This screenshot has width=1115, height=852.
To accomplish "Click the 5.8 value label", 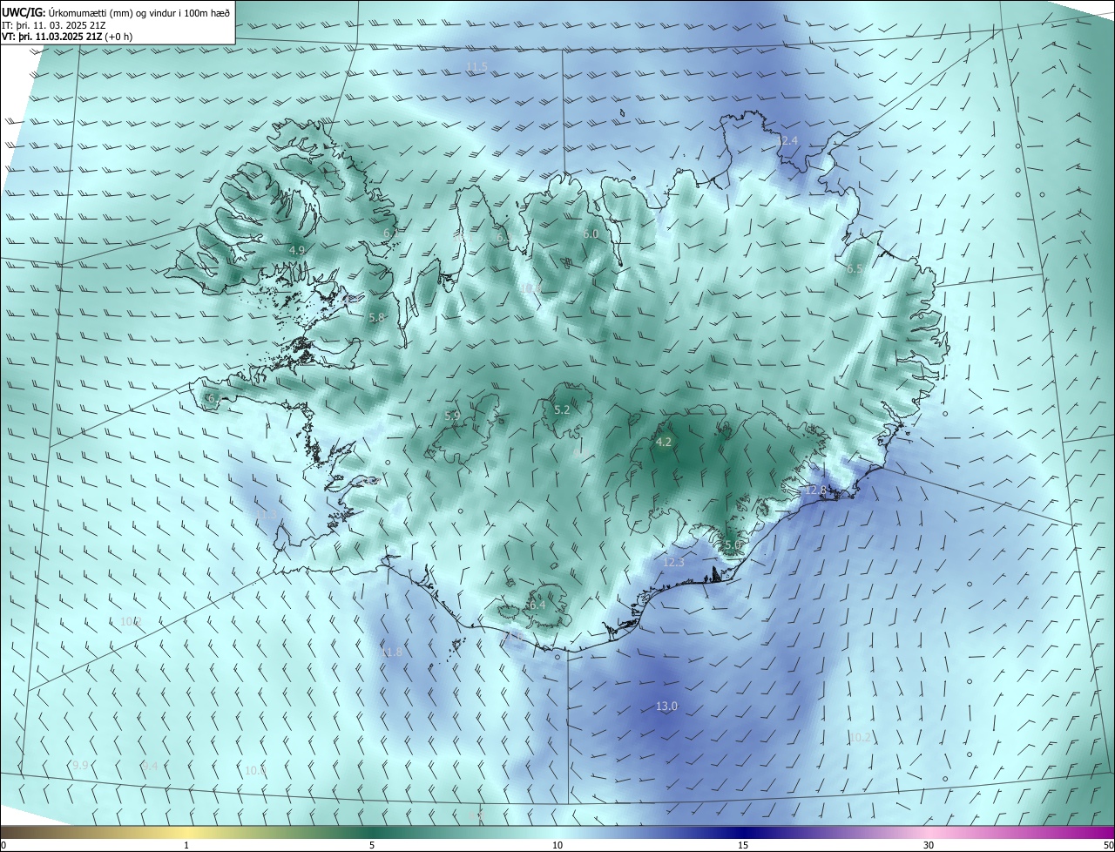I will 376,318.
